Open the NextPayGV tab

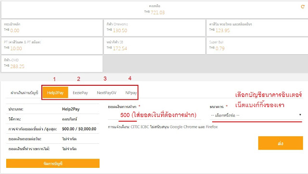pyautogui.click(x=106, y=93)
